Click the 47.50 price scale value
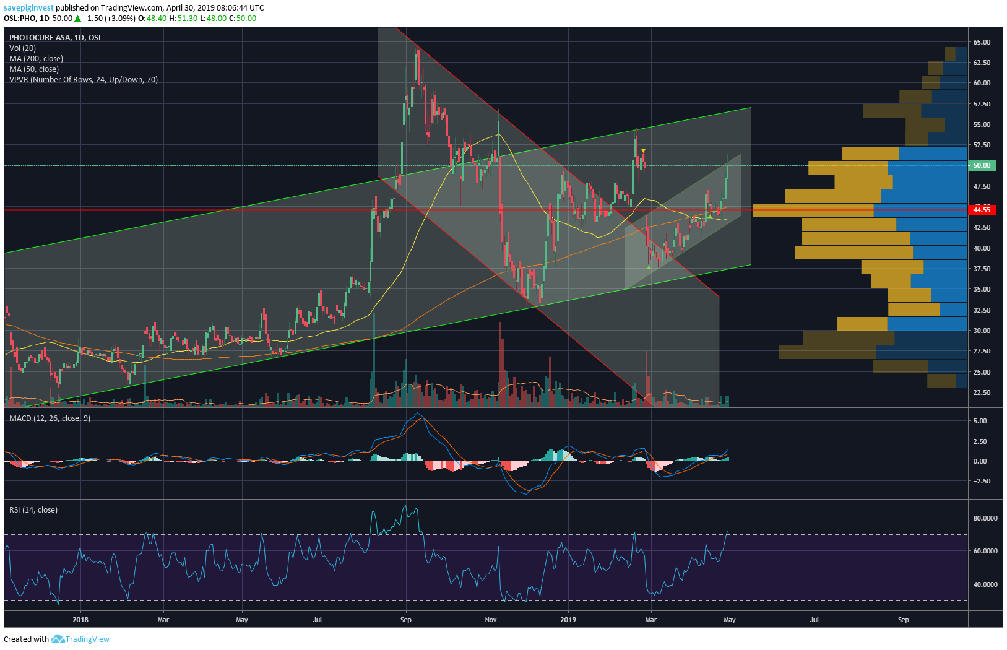This screenshot has width=1007, height=650. point(982,186)
